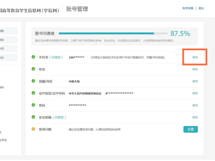
Task: Click the green check icon beside 手机号
Action: (33, 57)
